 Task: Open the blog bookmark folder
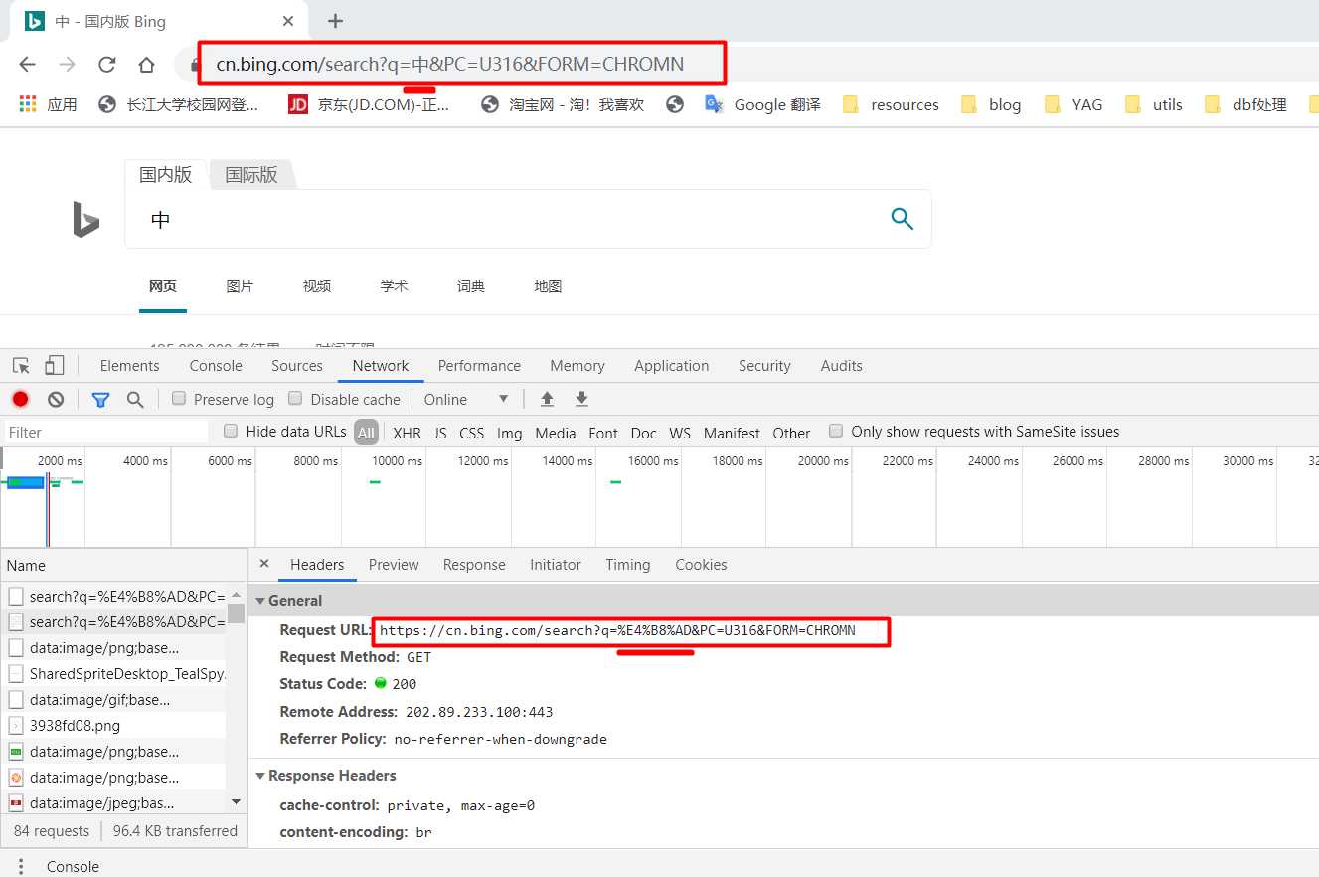tap(991, 104)
